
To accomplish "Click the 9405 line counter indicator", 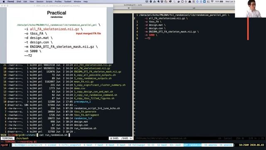I will click(x=121, y=138).
